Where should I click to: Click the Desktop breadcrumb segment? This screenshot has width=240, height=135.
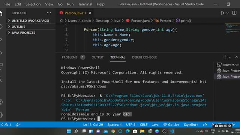(x=102, y=21)
